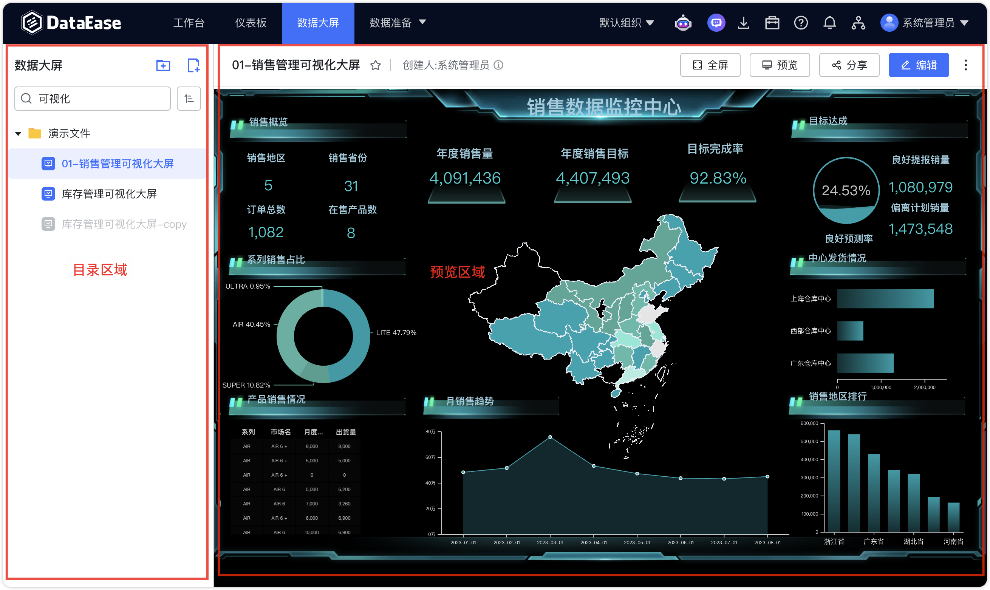Click the new folder icon
Screen dimensions: 990x590
pyautogui.click(x=163, y=65)
